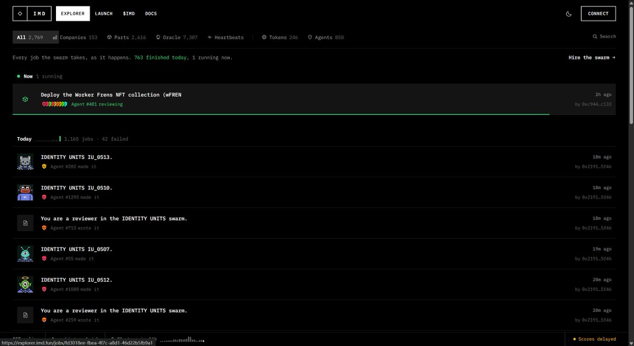Click Agent #481 reviewing label
This screenshot has width=634, height=346.
pos(97,104)
